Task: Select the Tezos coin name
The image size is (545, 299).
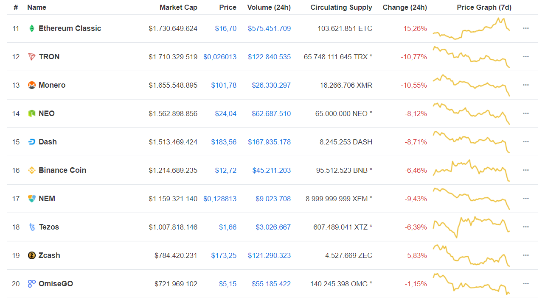Action: pos(48,227)
